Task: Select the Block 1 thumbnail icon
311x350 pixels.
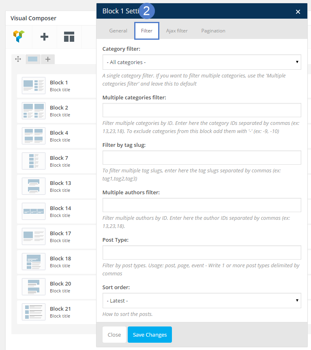Action: [x=34, y=86]
